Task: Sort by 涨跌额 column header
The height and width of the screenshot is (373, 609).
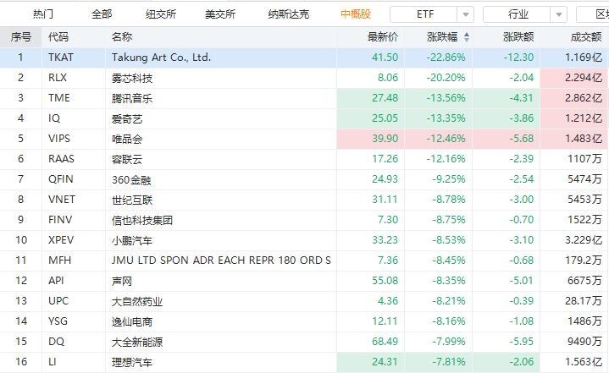Action: pyautogui.click(x=518, y=37)
